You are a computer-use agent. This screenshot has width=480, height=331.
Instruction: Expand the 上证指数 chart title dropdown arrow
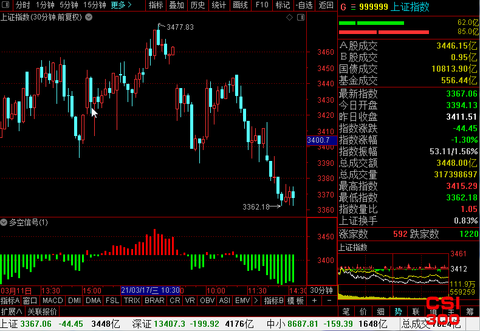pyautogui.click(x=89, y=17)
